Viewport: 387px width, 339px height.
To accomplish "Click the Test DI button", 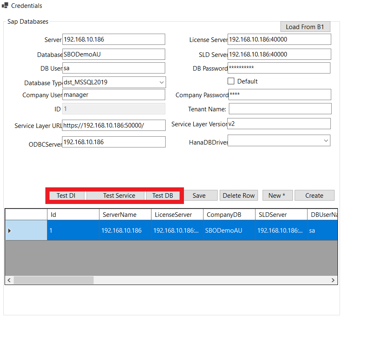I will [x=67, y=196].
